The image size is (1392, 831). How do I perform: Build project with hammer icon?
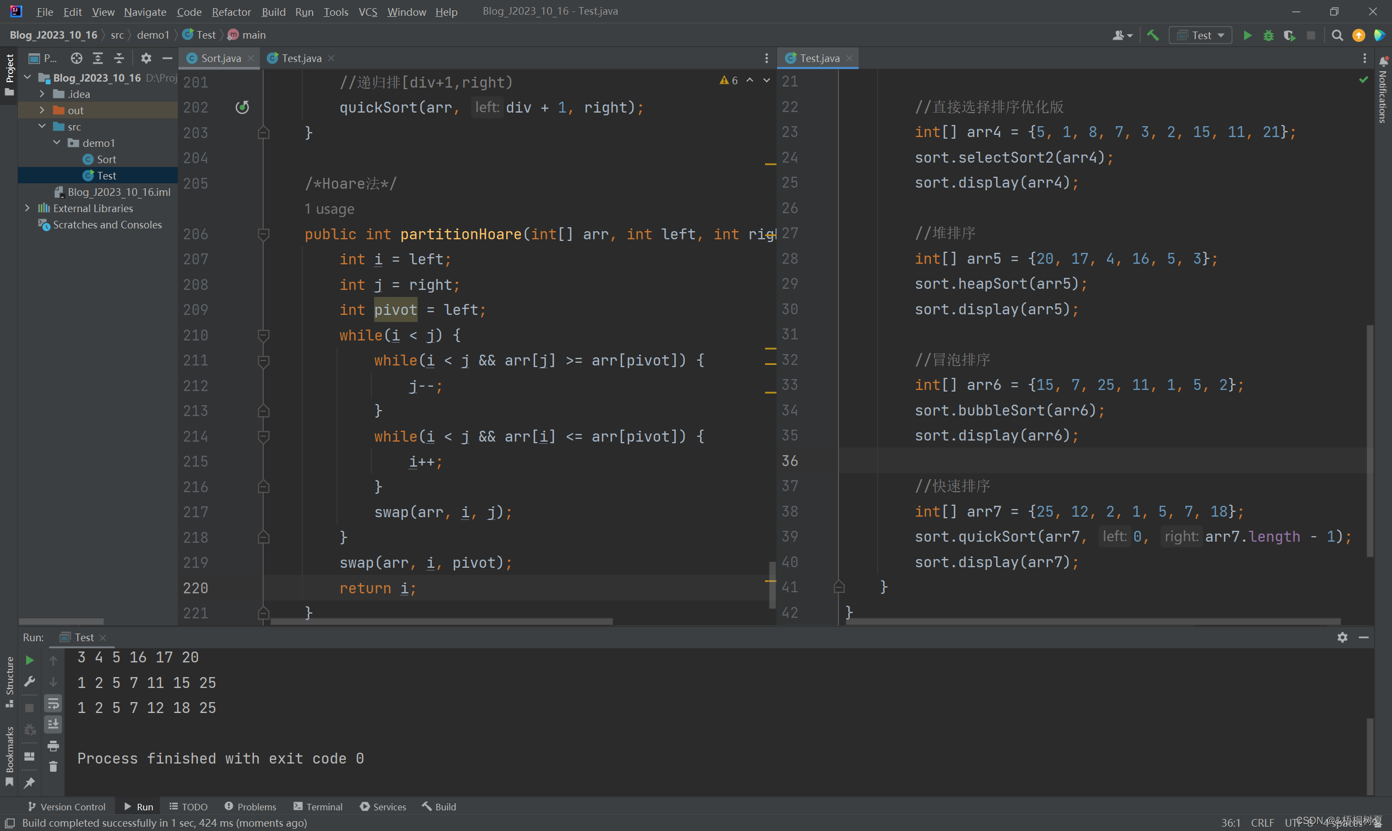(x=1153, y=35)
